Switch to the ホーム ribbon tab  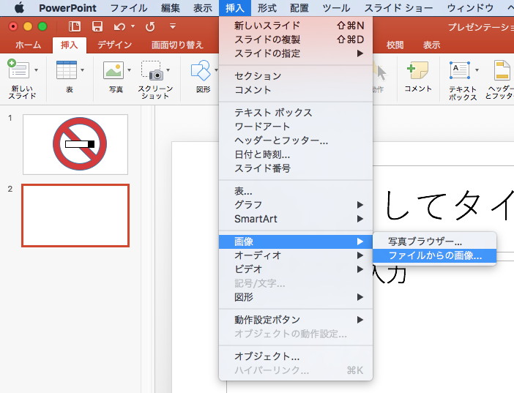[29, 45]
